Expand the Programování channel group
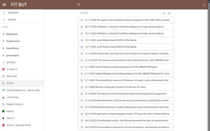The width and height of the screenshot is (210, 131). click(x=22, y=41)
